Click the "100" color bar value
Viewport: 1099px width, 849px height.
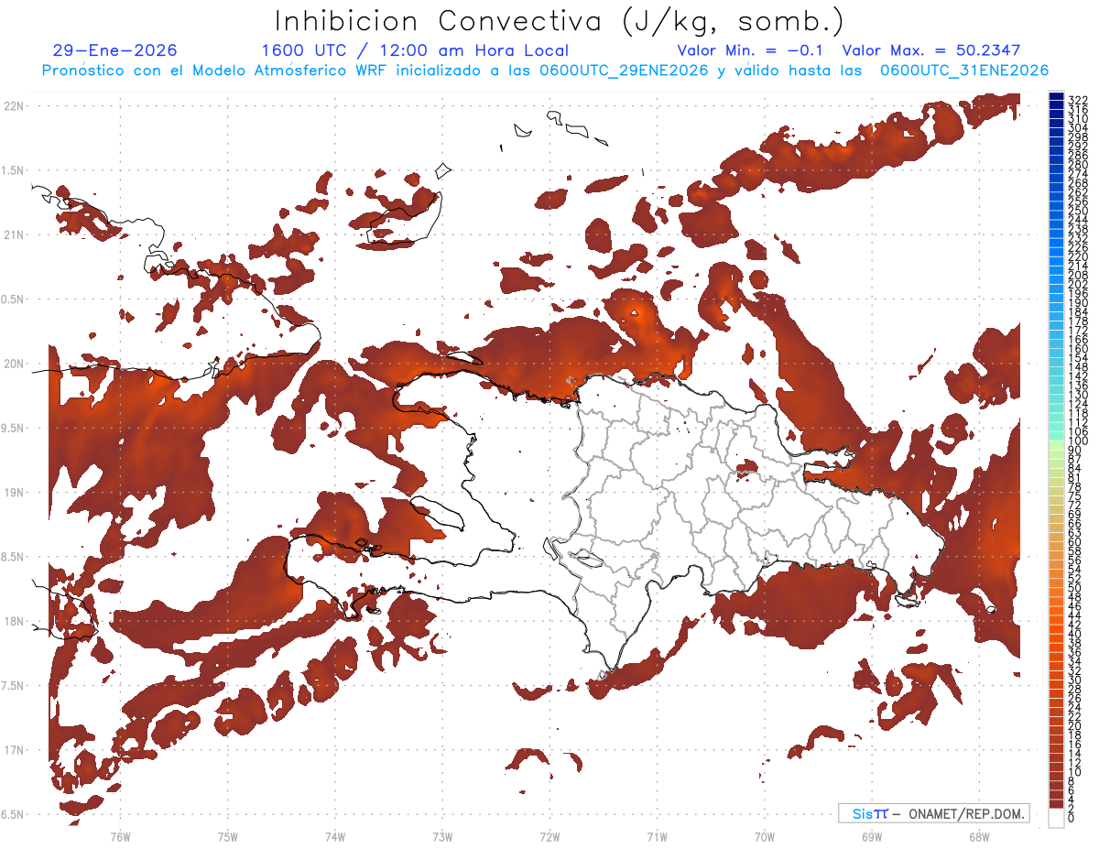(x=1077, y=442)
